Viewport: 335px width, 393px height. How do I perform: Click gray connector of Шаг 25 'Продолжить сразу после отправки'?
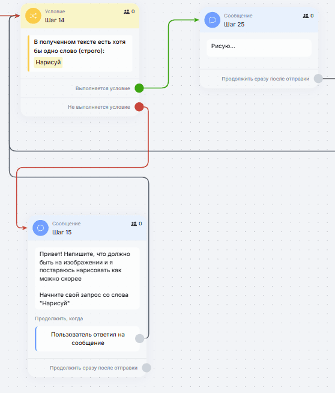pyautogui.click(x=318, y=79)
